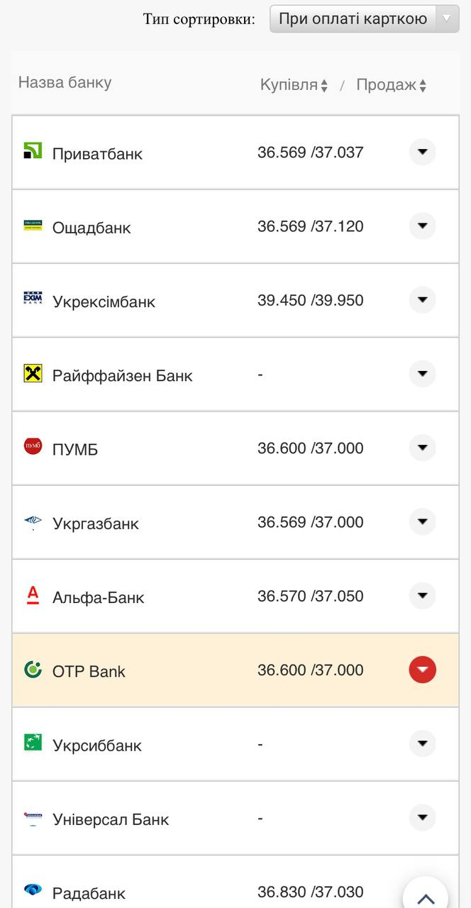Click the ПУМБ exchange rate 36.600 /37.000
The image size is (471, 908).
pos(310,448)
